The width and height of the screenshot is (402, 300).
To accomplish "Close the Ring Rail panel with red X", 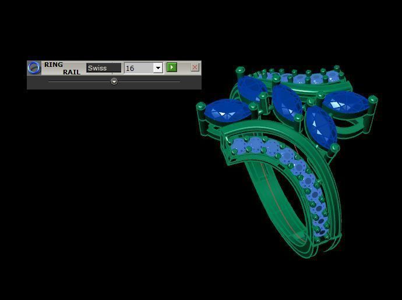I will (x=195, y=67).
